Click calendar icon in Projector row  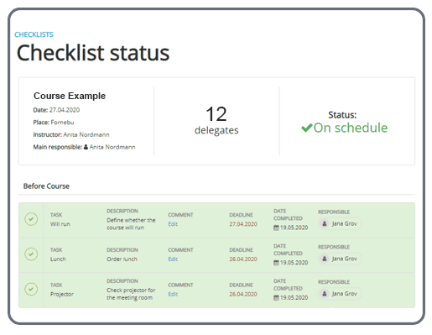click(x=276, y=298)
